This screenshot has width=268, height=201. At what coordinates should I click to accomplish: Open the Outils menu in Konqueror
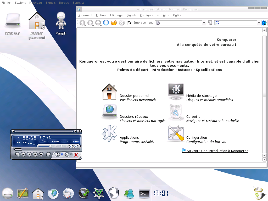click(x=177, y=15)
